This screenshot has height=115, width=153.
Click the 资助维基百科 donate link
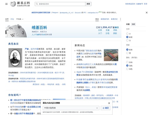[x=130, y=4]
